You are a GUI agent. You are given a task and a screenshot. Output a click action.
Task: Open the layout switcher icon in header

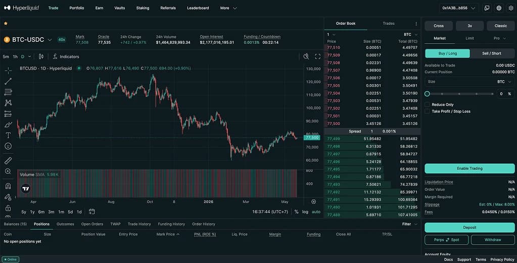(487, 8)
